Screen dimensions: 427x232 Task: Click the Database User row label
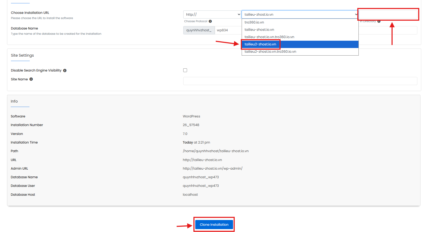click(23, 186)
